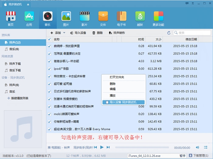The height and width of the screenshot is (159, 213).
Task: Click the 同步测试机 device tab
Action: [x=16, y=5]
